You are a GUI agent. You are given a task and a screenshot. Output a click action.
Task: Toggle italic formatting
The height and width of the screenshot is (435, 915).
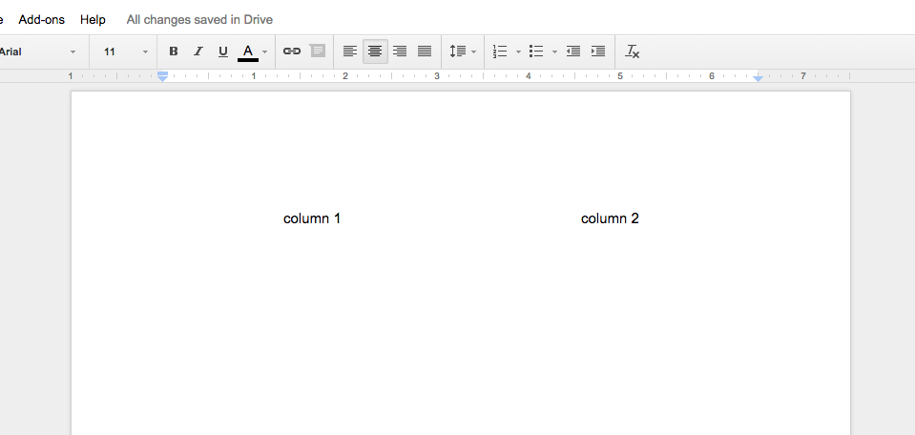pyautogui.click(x=198, y=52)
